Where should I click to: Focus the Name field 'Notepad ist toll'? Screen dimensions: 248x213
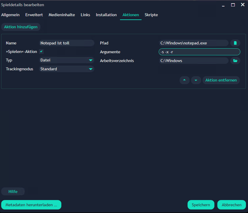(x=66, y=43)
